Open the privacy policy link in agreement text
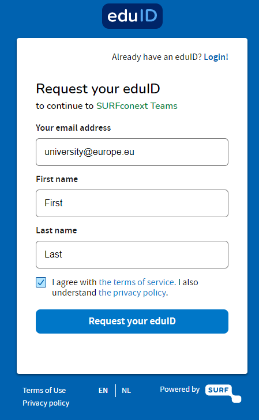Image resolution: width=259 pixels, height=420 pixels. [x=133, y=293]
